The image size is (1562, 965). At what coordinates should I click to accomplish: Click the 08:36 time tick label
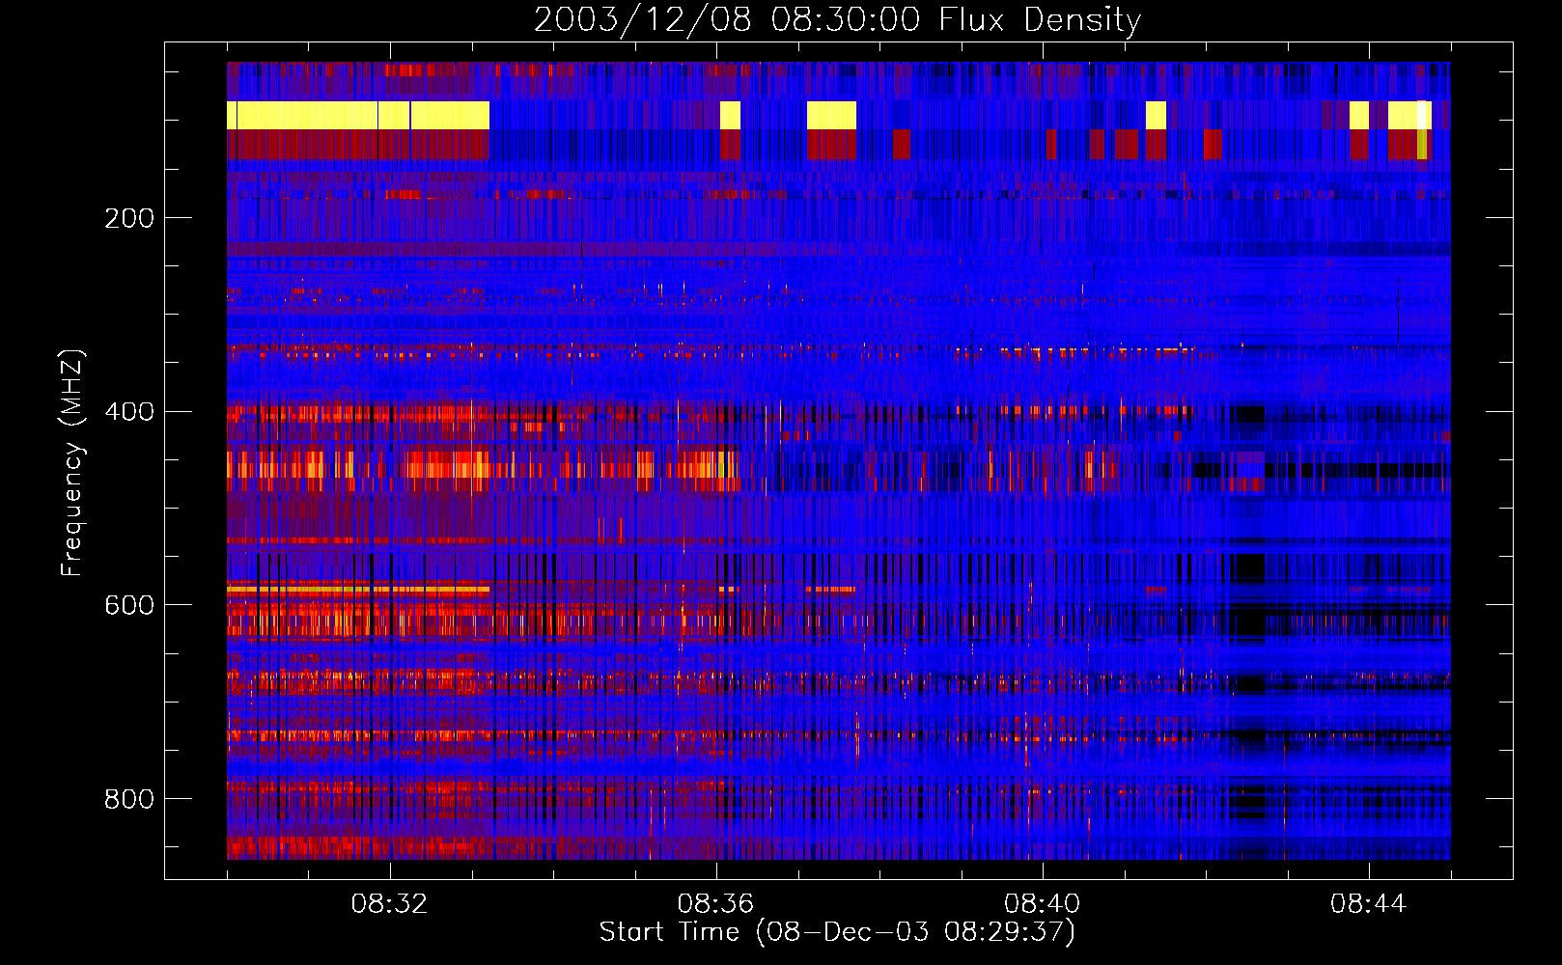coord(715,904)
